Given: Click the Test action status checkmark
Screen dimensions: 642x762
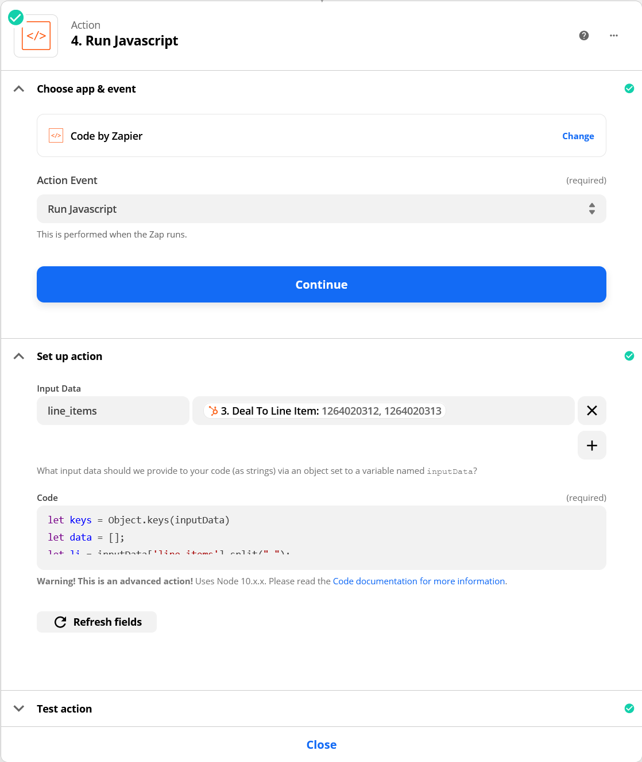Looking at the screenshot, I should coord(629,709).
